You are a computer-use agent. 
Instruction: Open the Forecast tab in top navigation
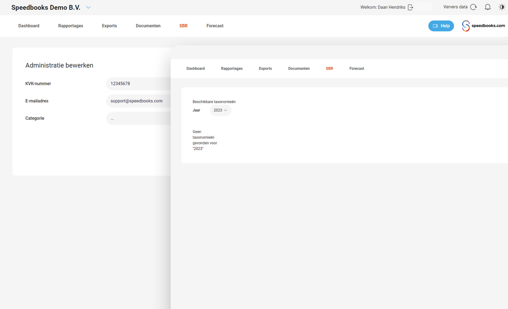[x=215, y=26]
